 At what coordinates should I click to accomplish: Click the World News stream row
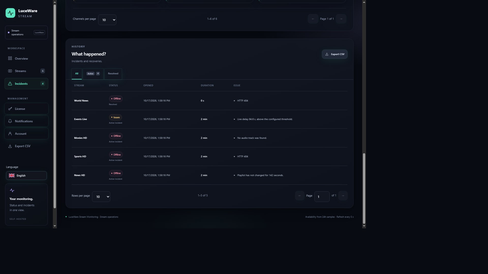209,101
